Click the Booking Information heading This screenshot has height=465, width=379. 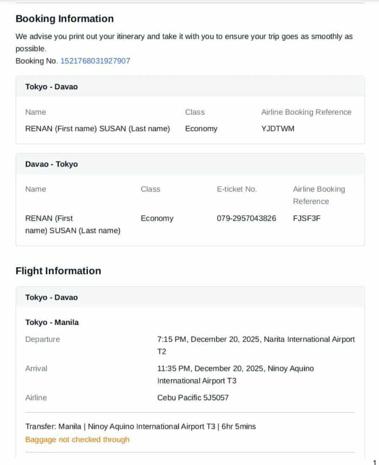pyautogui.click(x=65, y=19)
